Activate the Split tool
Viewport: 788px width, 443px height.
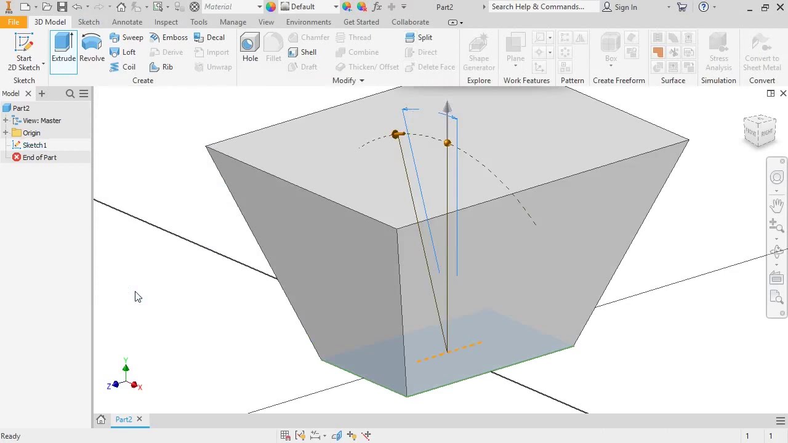(x=419, y=38)
